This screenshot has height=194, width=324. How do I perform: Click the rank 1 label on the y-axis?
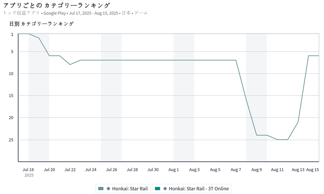tap(12, 34)
